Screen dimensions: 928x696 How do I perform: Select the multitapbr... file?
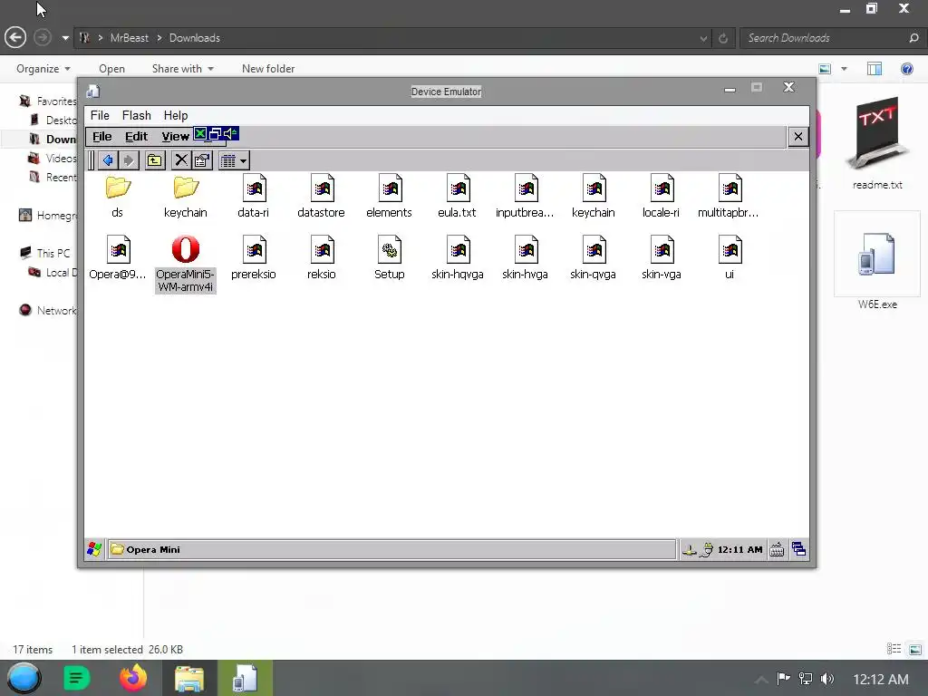[729, 197]
